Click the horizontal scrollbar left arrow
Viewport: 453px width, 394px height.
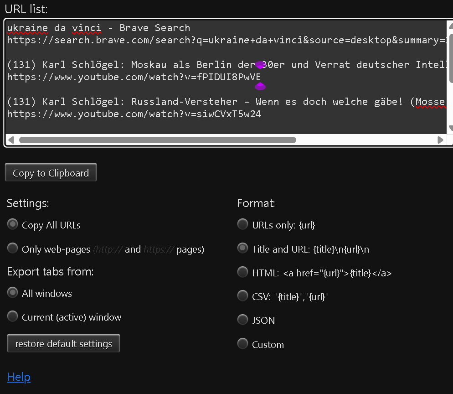pos(11,140)
